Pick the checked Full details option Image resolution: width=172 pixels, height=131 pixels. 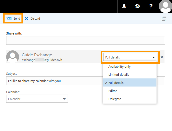(116, 83)
